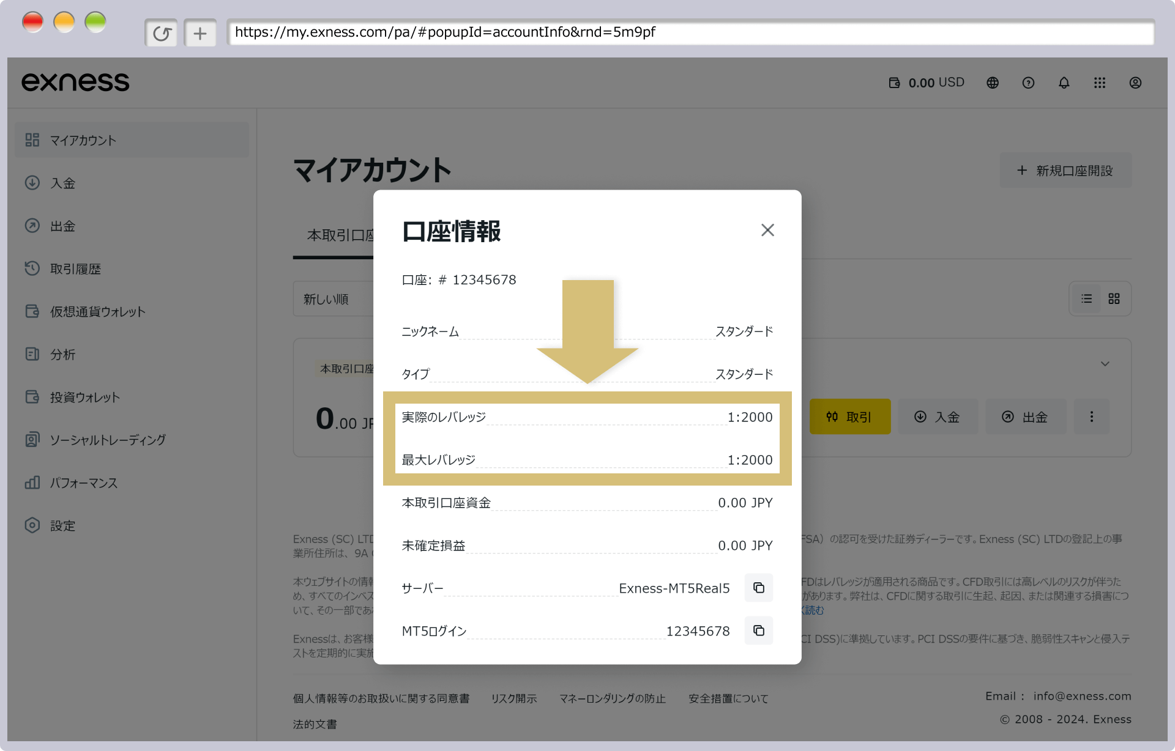The height and width of the screenshot is (751, 1175).
Task: Open 個人情報等のお取扱いに関する同意書 link
Action: click(381, 698)
